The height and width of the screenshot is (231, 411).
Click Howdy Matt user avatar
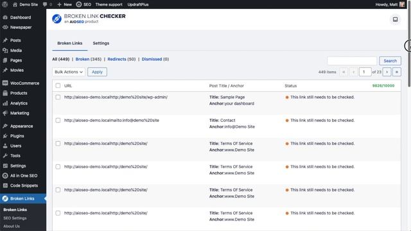pos(401,4)
